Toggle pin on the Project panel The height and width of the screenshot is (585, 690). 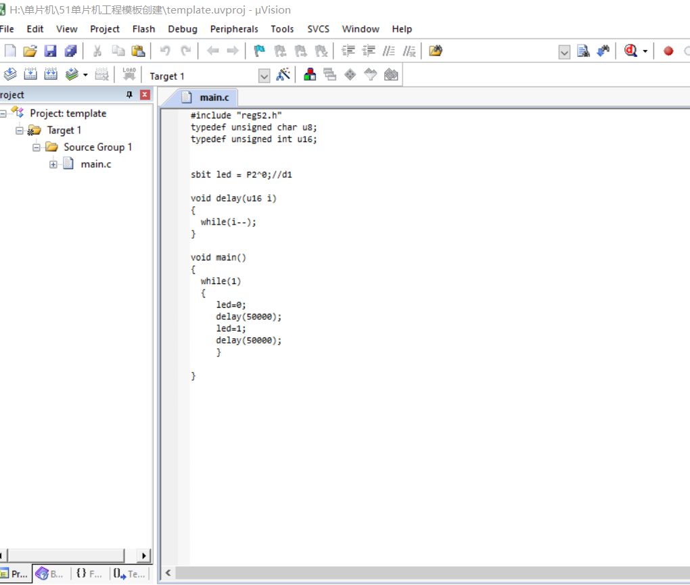coord(130,95)
